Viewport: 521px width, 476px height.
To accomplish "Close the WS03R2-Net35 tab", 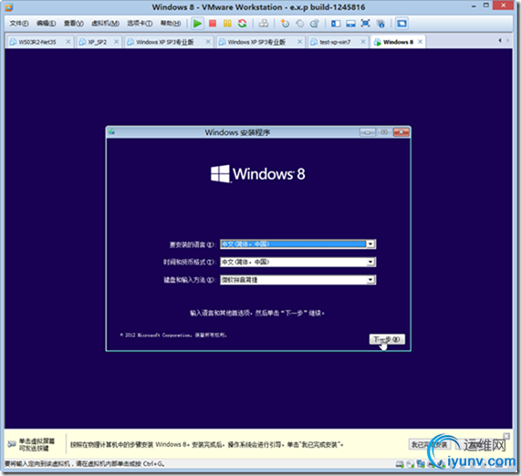I will [68, 42].
